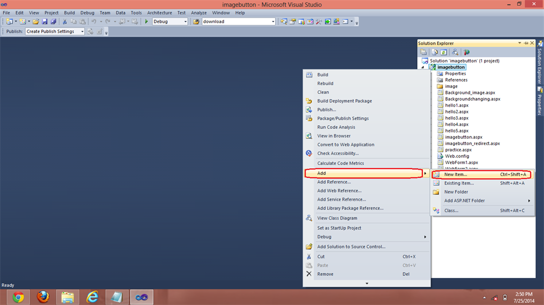Click the Redo toolbar icon
The image size is (544, 305).
click(108, 22)
